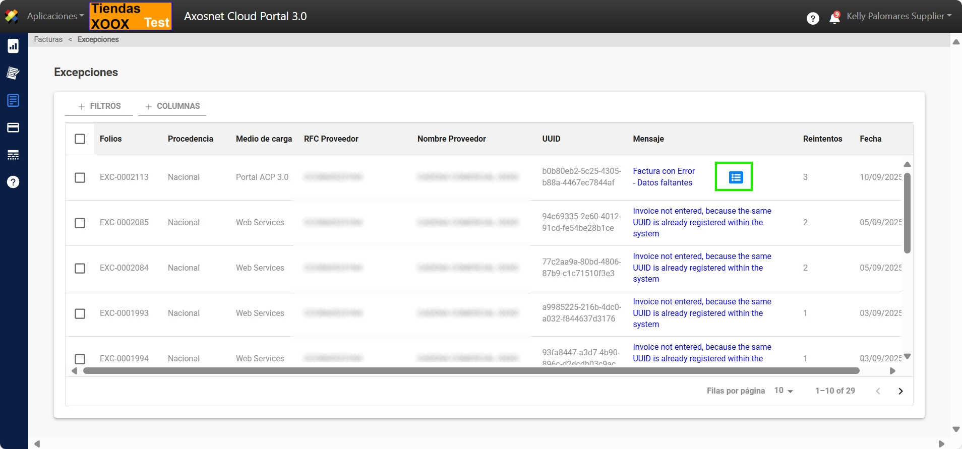The height and width of the screenshot is (449, 962).
Task: Open the details list icon for EXC-0002113
Action: click(x=736, y=177)
